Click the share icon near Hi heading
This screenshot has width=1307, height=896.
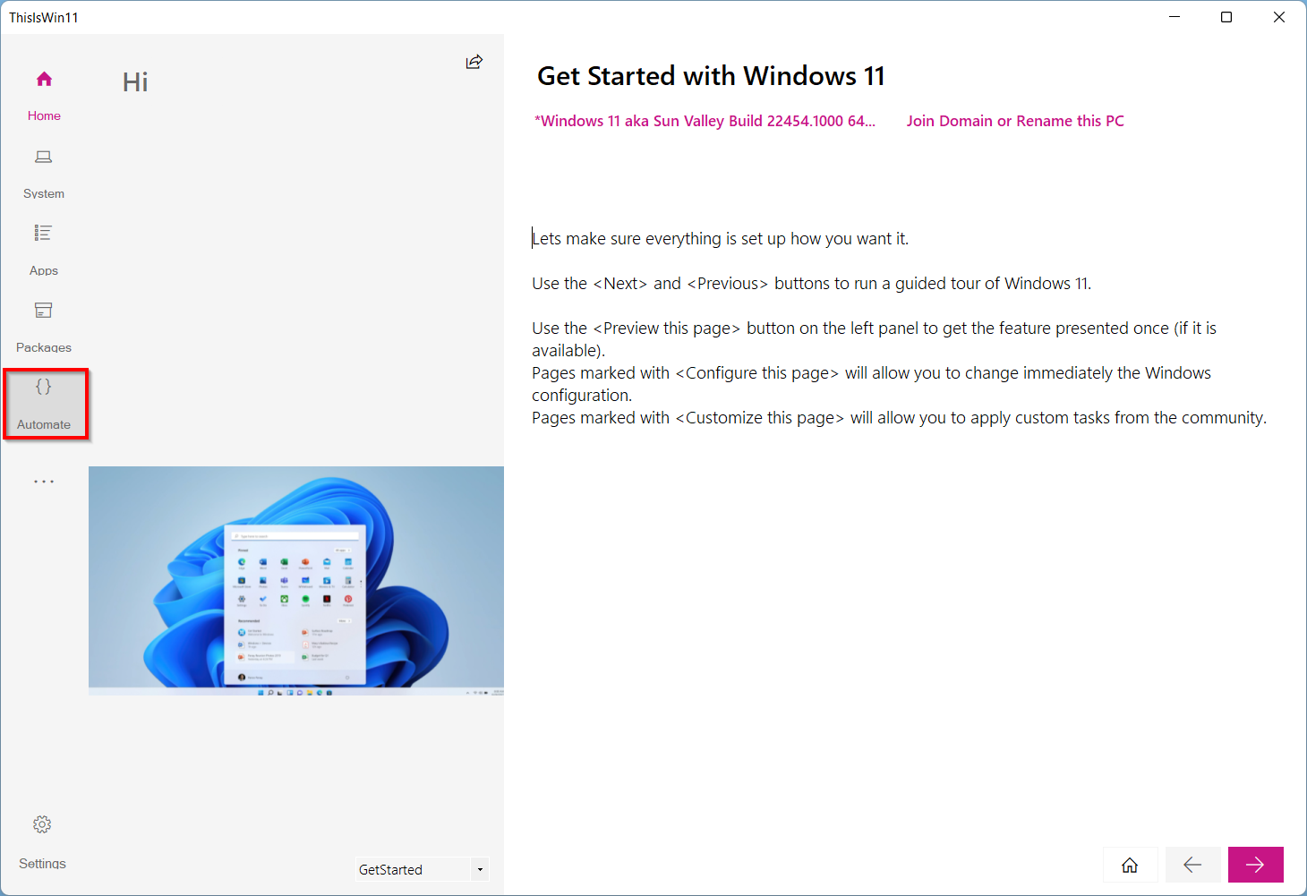[474, 61]
